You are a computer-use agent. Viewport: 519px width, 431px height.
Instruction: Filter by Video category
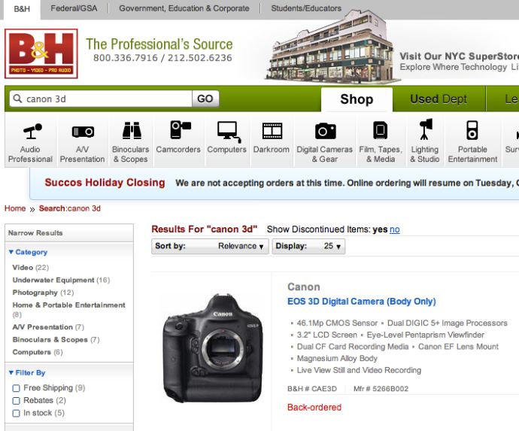click(30, 268)
